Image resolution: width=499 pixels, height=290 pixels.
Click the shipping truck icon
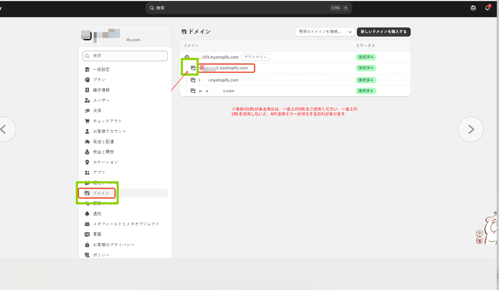pyautogui.click(x=87, y=141)
